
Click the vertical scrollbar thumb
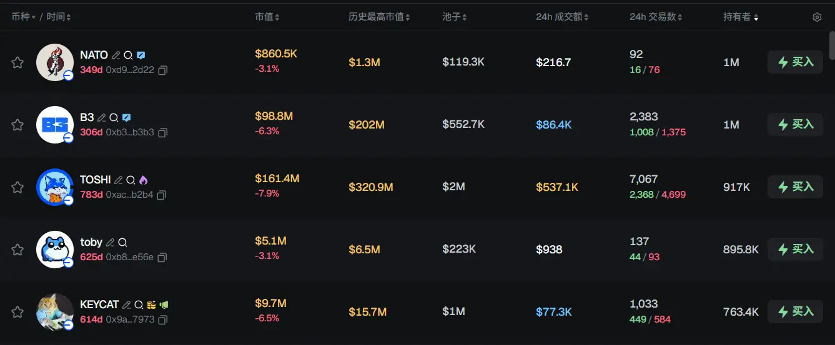tap(831, 44)
